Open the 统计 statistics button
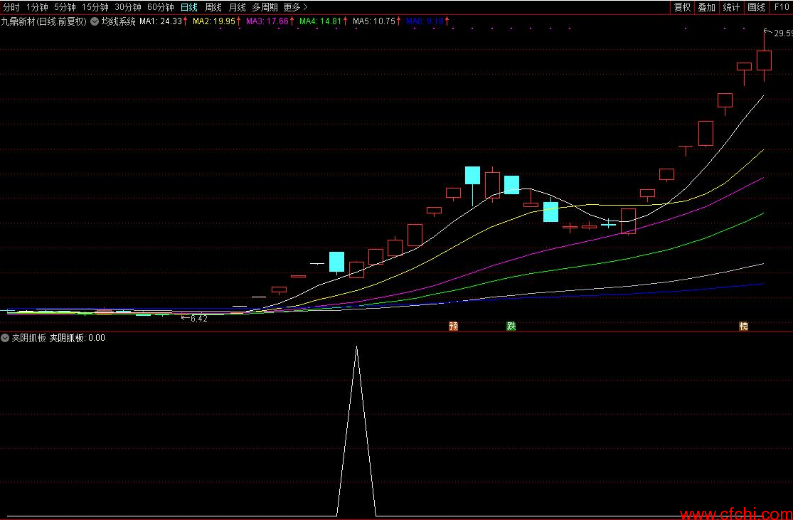 (731, 7)
